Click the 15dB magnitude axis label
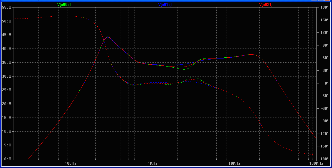Image resolution: width=332 pixels, height=168 pixels. pyautogui.click(x=7, y=118)
